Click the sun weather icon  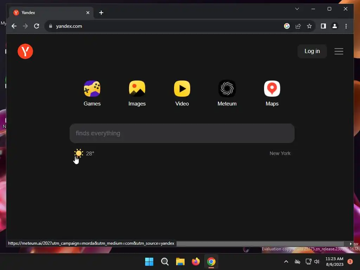(x=78, y=153)
